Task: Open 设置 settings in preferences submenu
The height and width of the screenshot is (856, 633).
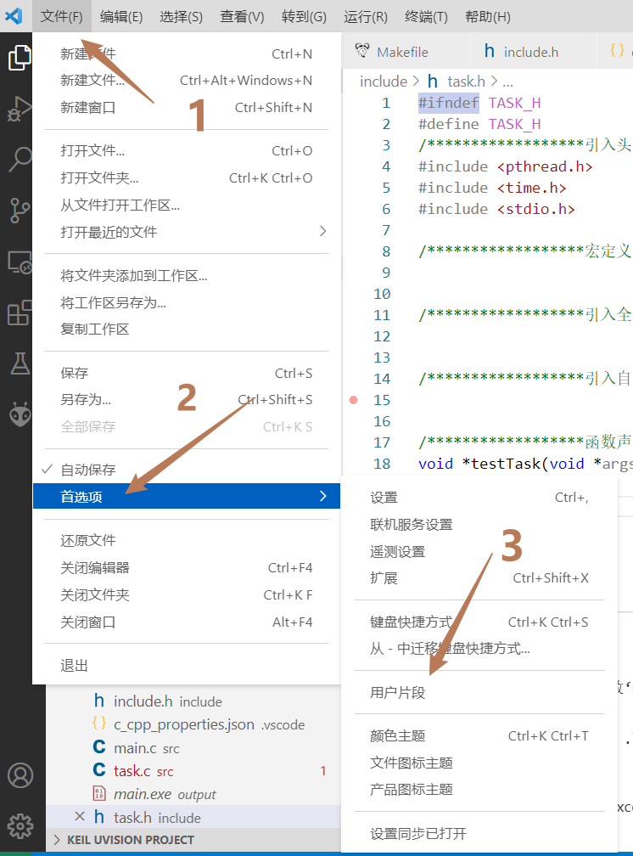Action: pos(479,498)
